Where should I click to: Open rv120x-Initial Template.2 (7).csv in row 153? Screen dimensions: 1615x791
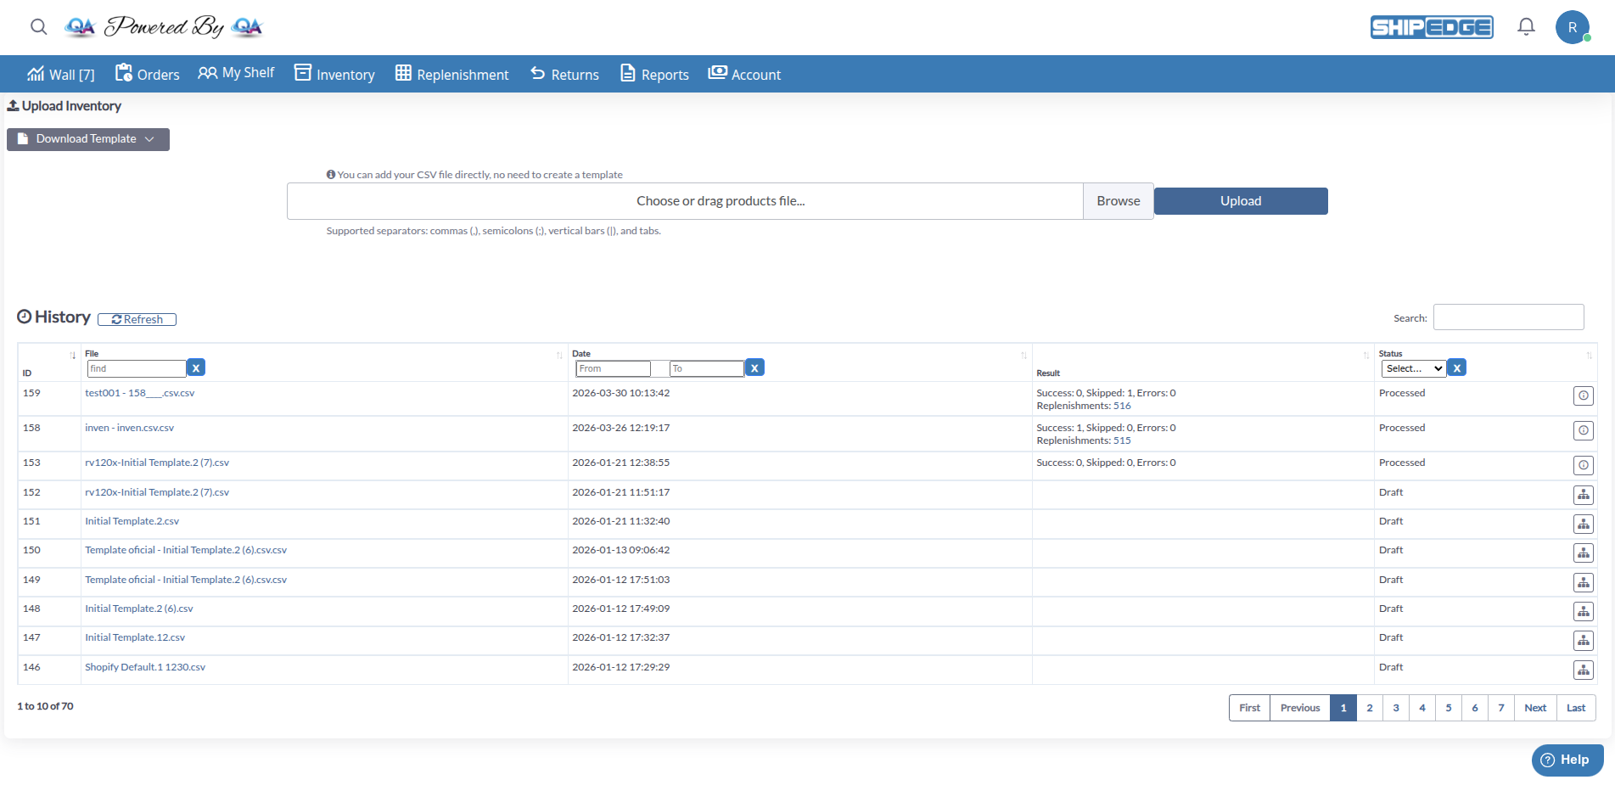pyautogui.click(x=157, y=463)
